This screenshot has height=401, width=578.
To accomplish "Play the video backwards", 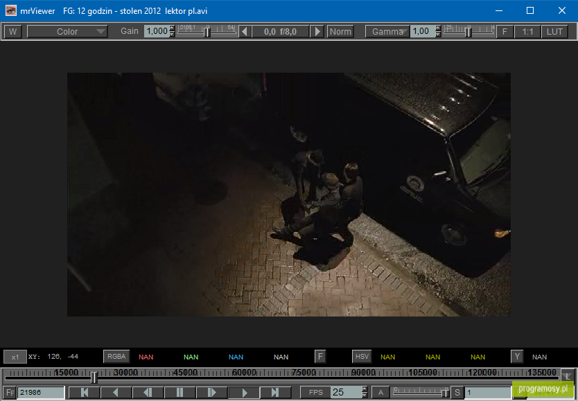I will click(x=116, y=393).
